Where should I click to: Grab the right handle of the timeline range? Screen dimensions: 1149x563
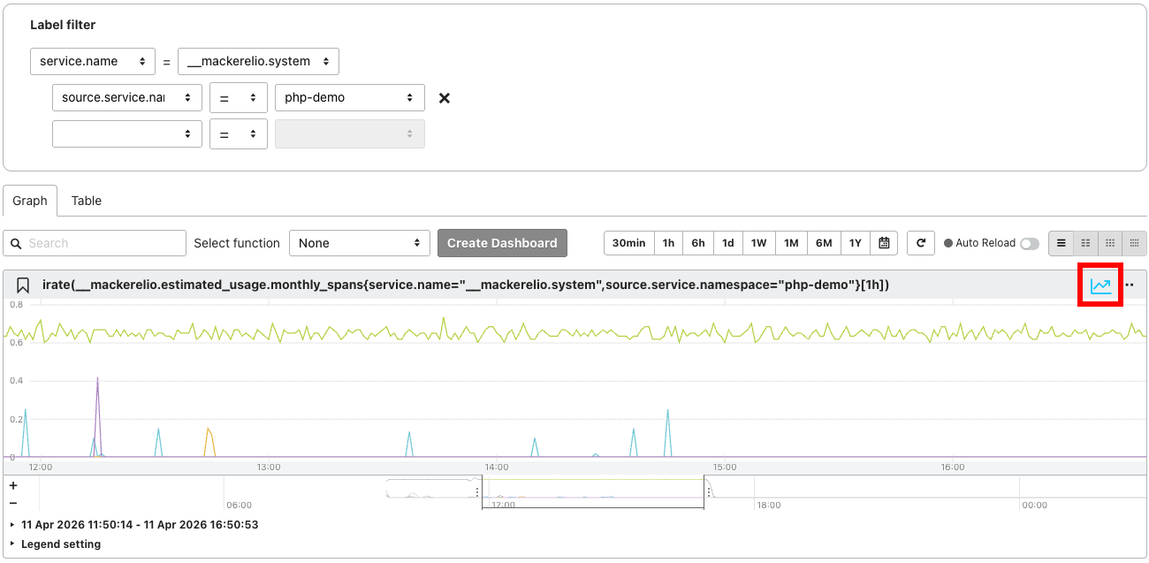coord(708,492)
